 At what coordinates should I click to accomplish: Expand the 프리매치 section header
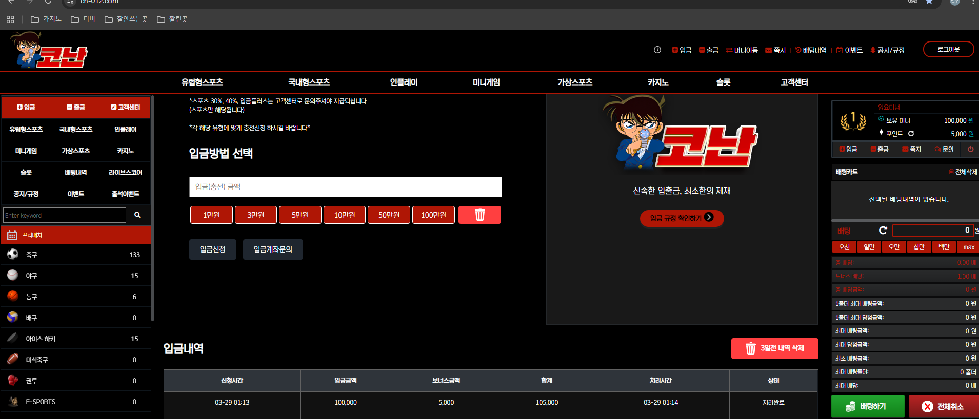(76, 235)
